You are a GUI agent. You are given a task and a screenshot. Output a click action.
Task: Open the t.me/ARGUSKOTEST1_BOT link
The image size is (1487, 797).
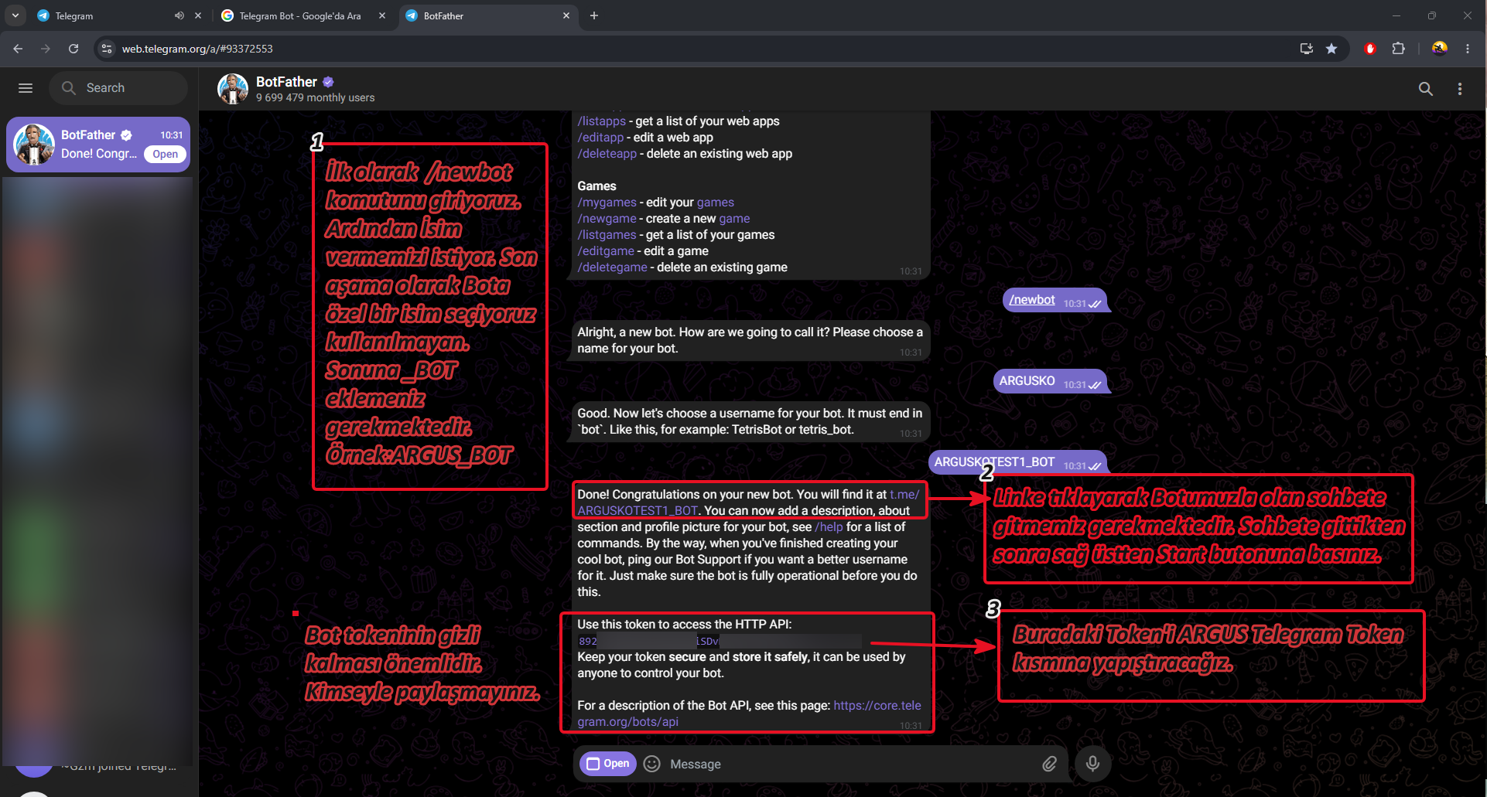point(638,511)
